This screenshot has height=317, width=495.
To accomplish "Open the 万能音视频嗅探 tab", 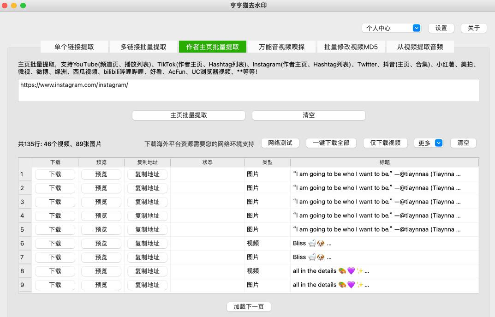I will tap(281, 47).
